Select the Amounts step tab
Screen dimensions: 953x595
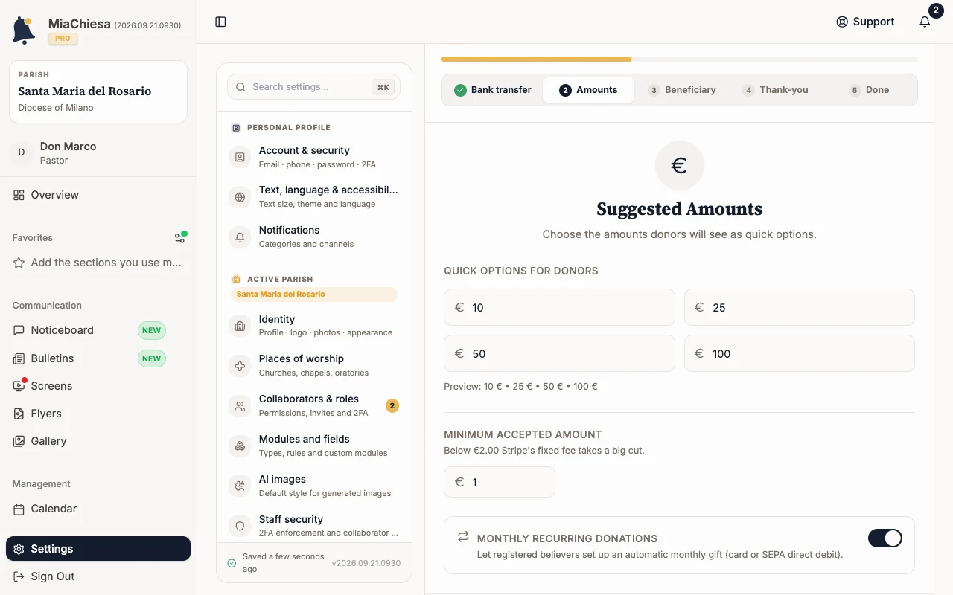[588, 90]
